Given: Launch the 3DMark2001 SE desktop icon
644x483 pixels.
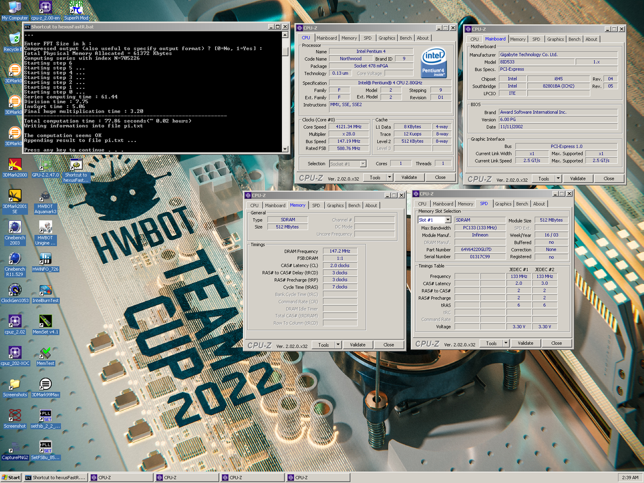Looking at the screenshot, I should point(15,202).
